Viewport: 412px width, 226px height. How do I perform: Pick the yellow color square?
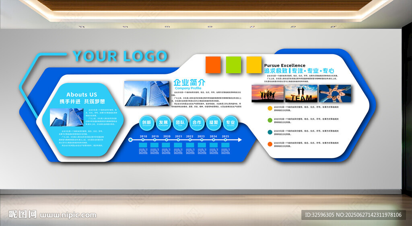point(254,65)
